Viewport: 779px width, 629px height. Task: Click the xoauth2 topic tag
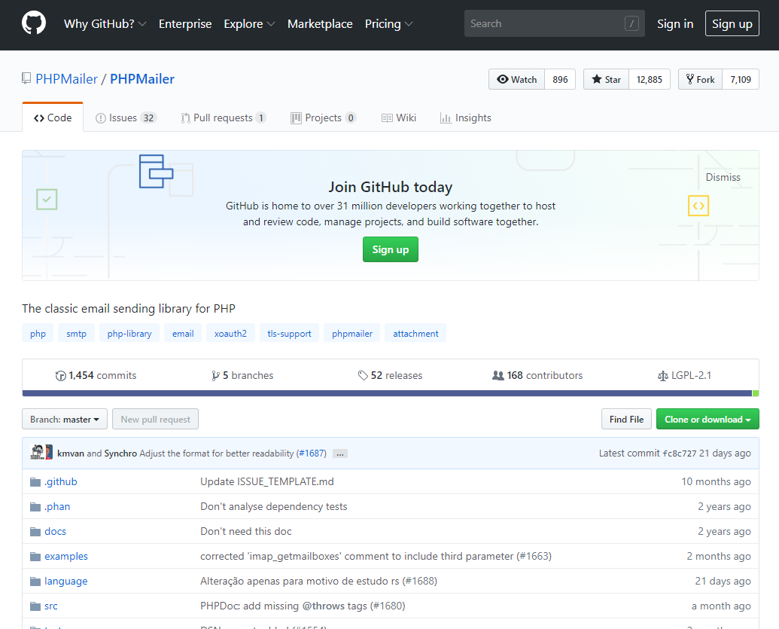[x=230, y=333]
